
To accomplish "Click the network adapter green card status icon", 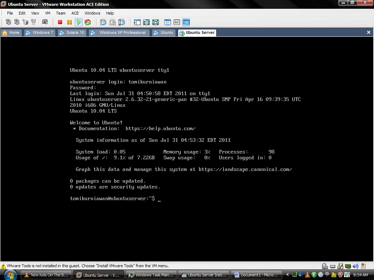I will coord(348,266).
